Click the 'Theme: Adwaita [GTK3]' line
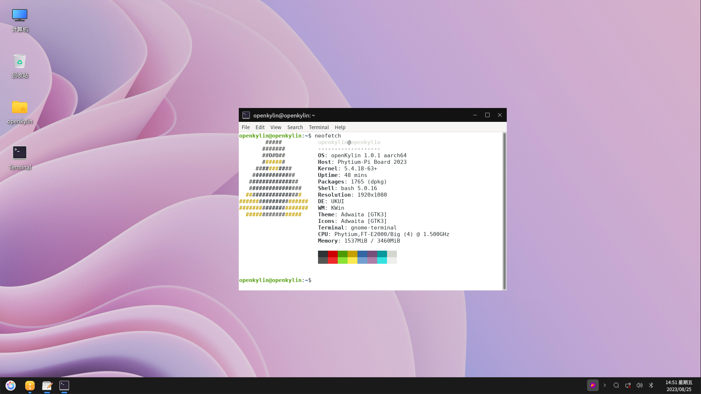Screen dimensions: 701x394 [x=352, y=215]
